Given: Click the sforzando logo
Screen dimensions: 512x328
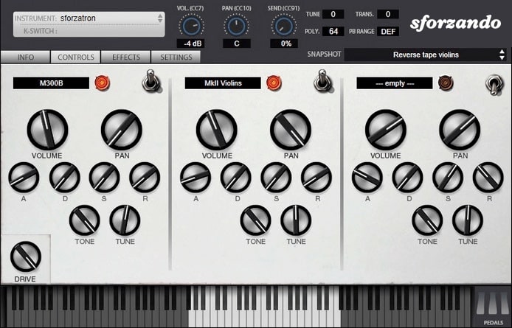Looking at the screenshot, I should 455,22.
